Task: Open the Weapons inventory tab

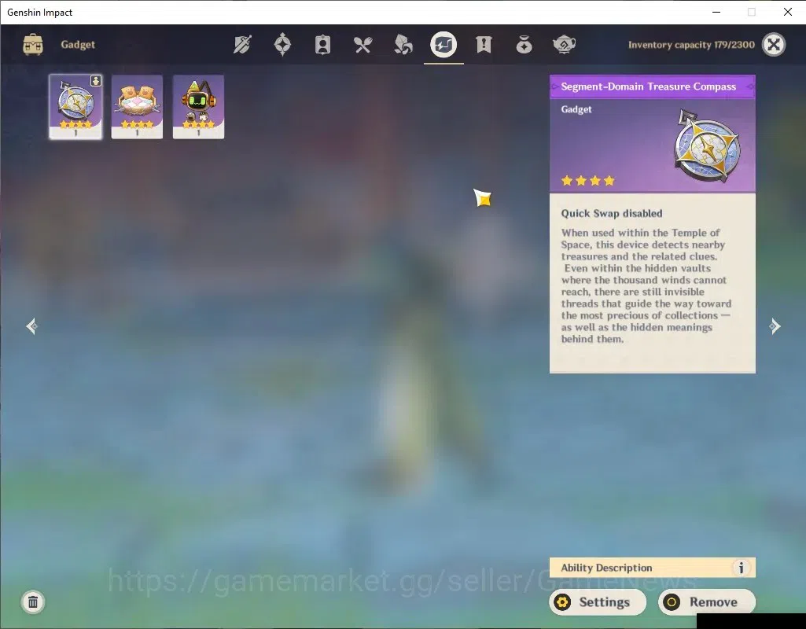Action: click(x=242, y=45)
